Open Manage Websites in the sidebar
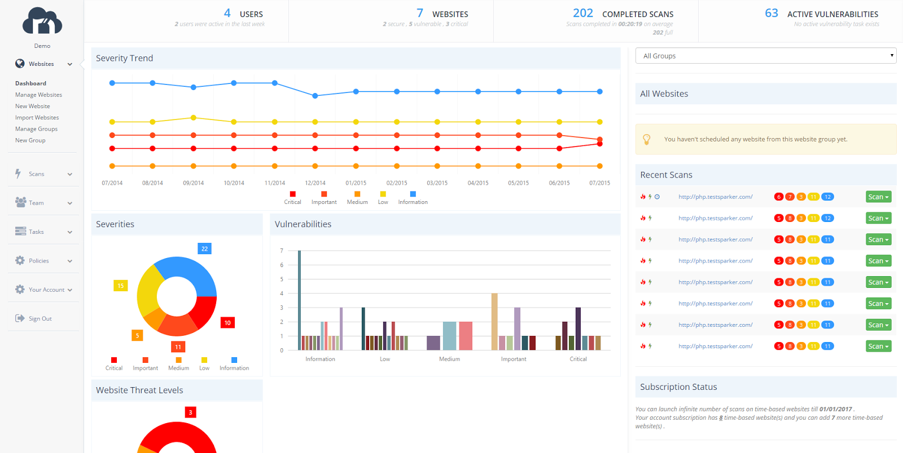 click(38, 95)
